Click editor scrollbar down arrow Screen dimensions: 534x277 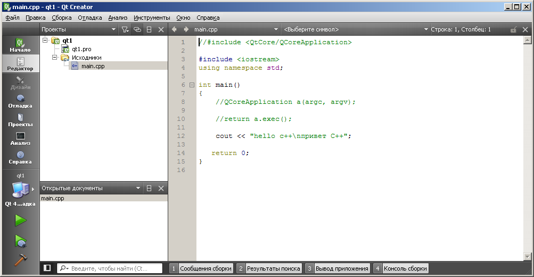click(527, 257)
